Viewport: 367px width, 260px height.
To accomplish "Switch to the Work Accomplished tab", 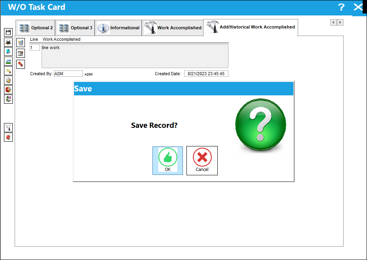I will coord(173,28).
